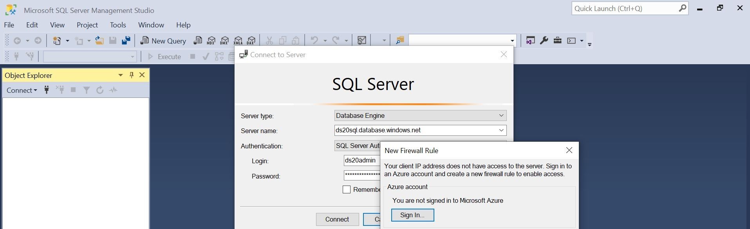Open a new MDX query
This screenshot has height=229, width=750.
click(211, 40)
